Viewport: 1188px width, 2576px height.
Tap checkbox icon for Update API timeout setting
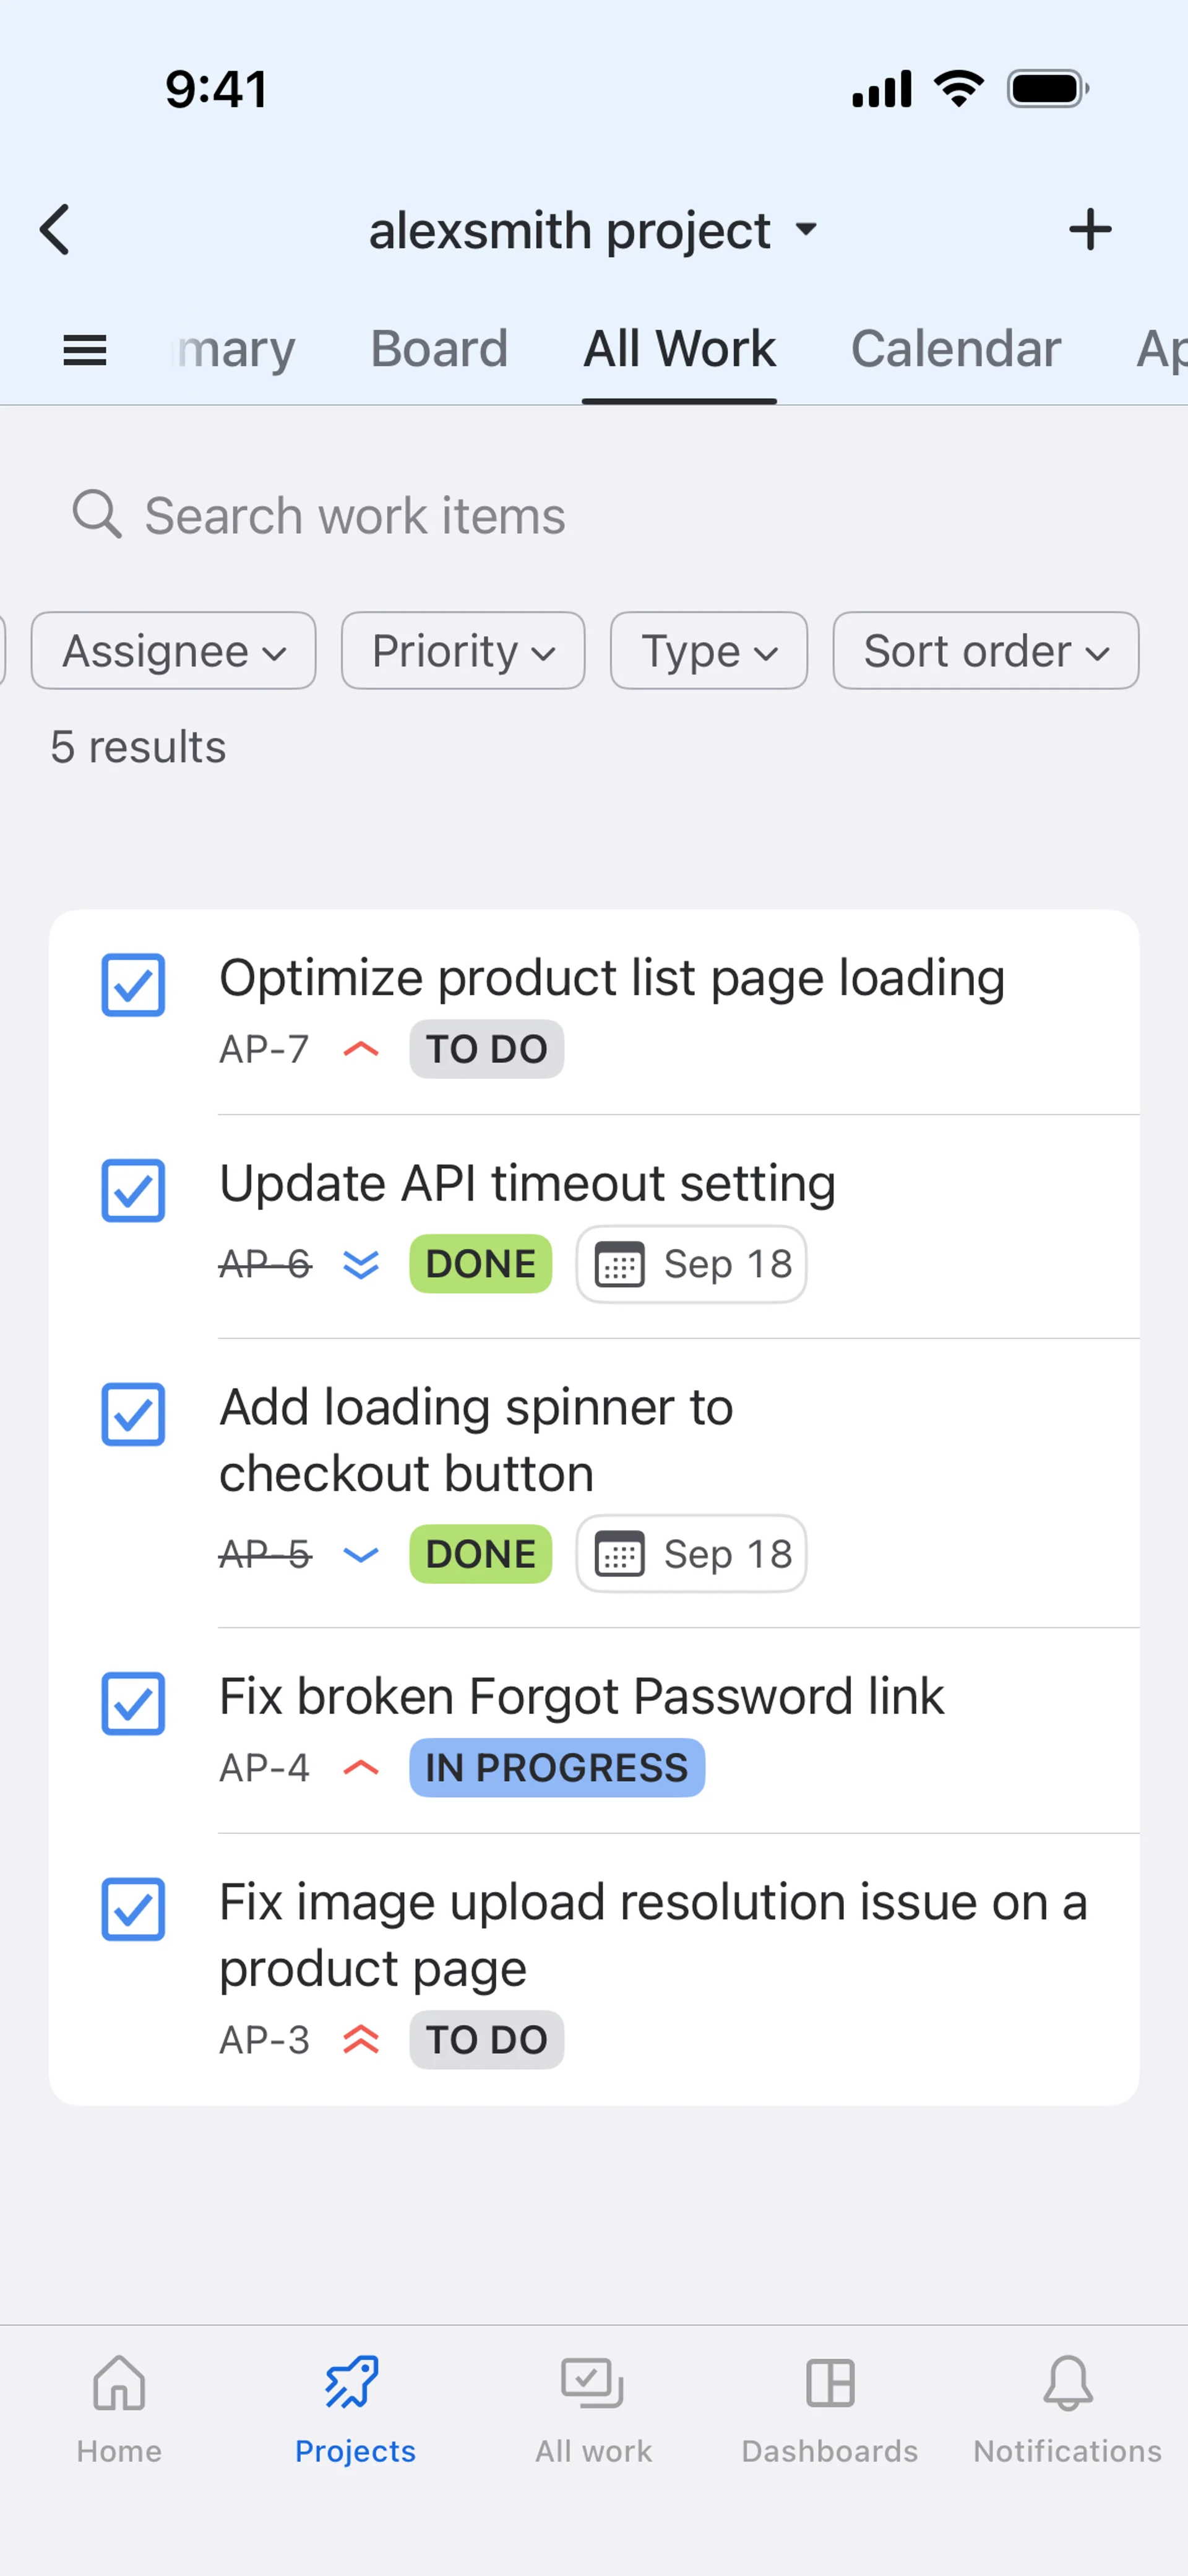[133, 1190]
